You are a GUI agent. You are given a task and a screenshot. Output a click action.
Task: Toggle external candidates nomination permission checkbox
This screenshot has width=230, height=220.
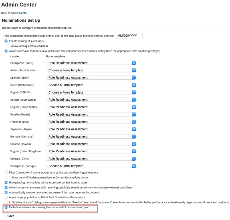point(6,187)
